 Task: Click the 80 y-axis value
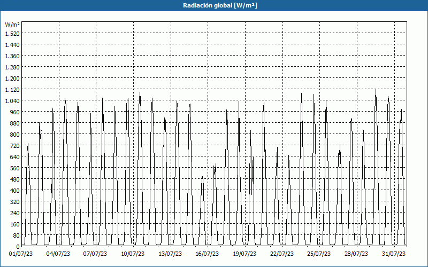16,235
